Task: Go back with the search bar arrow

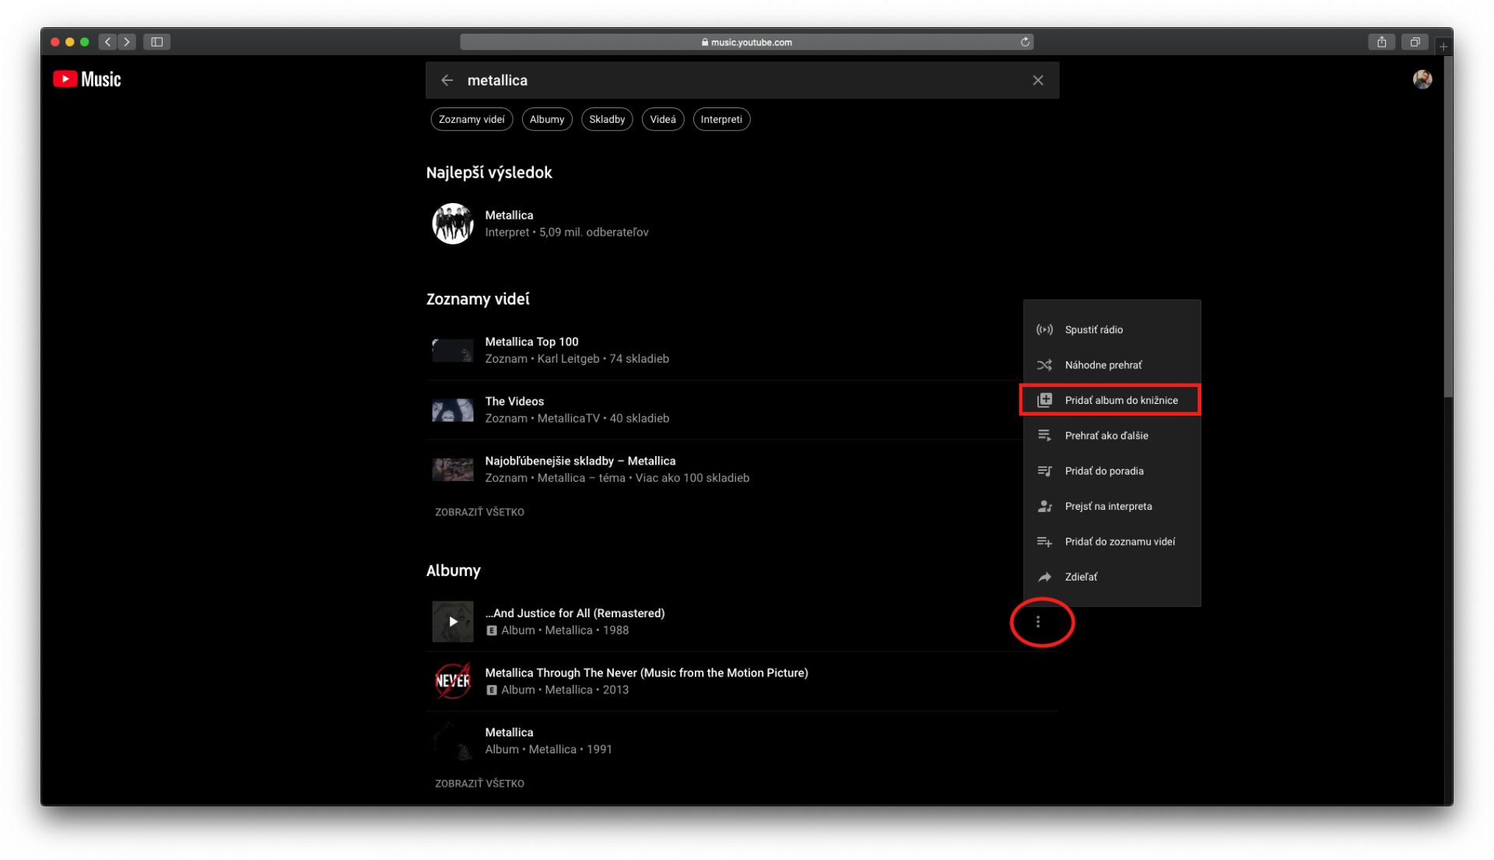Action: (447, 80)
